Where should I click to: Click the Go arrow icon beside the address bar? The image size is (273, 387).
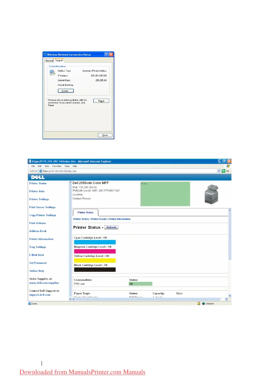[x=223, y=171]
